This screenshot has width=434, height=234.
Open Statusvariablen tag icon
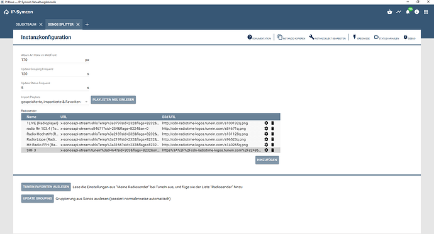376,37
